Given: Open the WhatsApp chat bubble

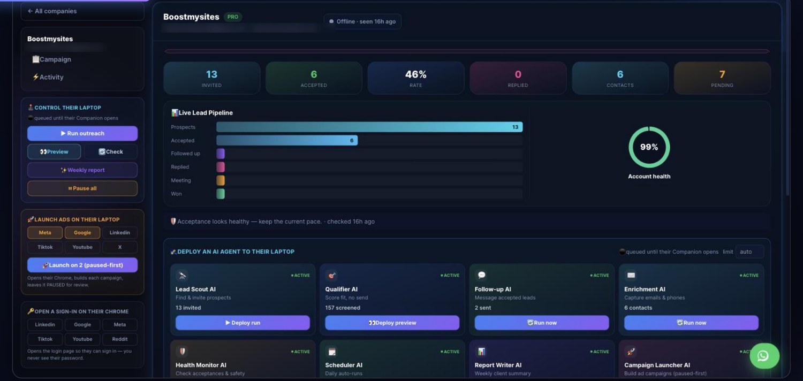Looking at the screenshot, I should pyautogui.click(x=764, y=356).
